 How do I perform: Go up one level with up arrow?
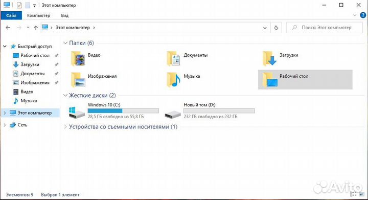[x=36, y=28]
